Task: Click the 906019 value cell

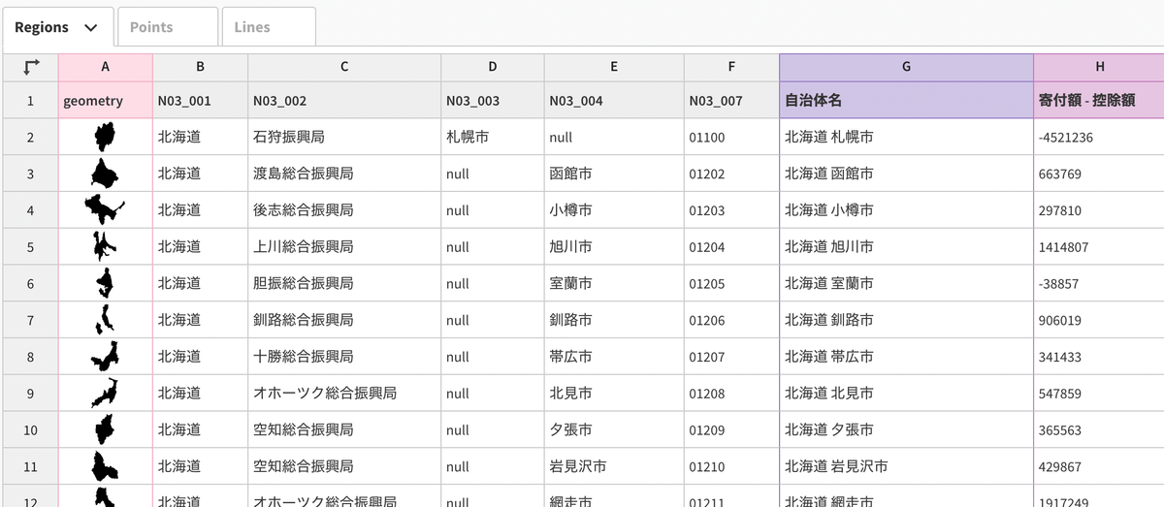Action: tap(1099, 319)
